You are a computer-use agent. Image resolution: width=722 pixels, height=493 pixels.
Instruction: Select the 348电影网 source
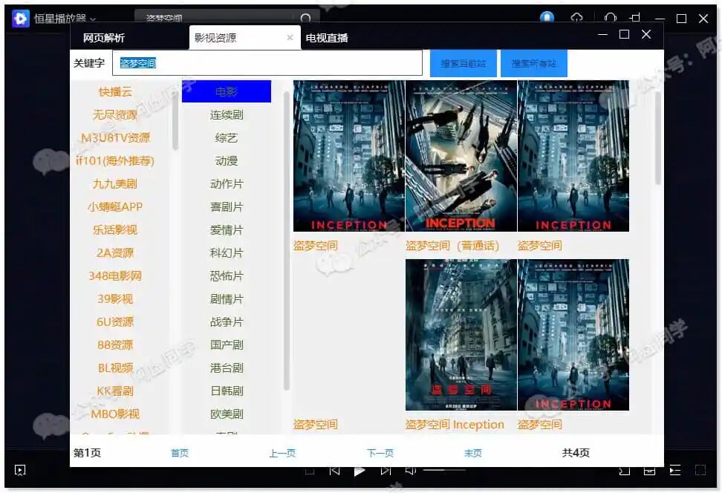click(x=115, y=275)
